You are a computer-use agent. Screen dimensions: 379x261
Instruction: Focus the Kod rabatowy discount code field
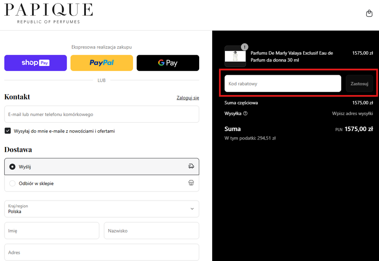(x=283, y=84)
